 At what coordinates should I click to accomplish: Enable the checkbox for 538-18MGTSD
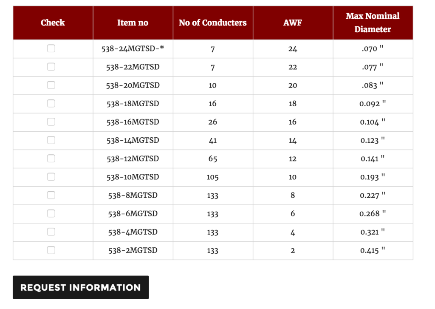[x=51, y=103]
